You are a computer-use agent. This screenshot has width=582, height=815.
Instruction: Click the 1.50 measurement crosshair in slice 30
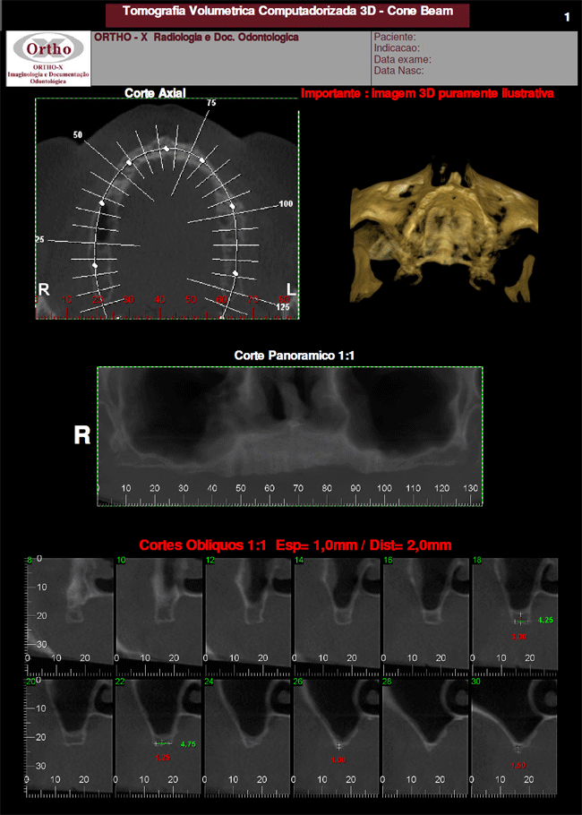(518, 749)
